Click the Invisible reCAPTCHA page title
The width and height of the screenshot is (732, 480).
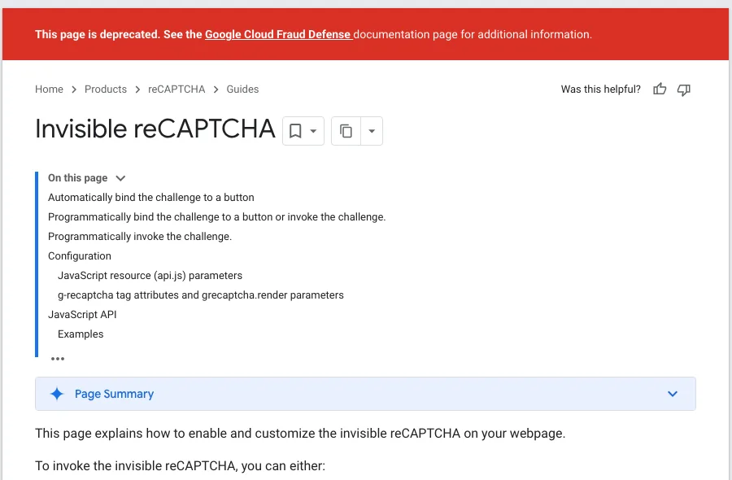click(155, 129)
